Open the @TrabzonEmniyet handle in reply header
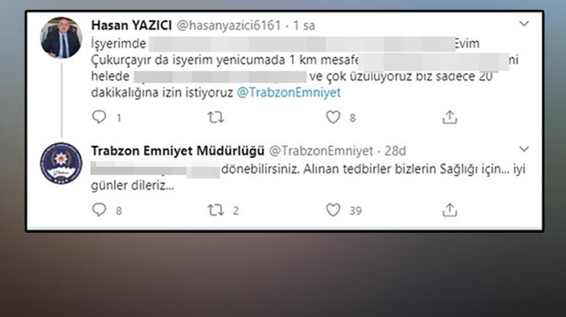Viewport: 566px width, 317px height. (321, 151)
